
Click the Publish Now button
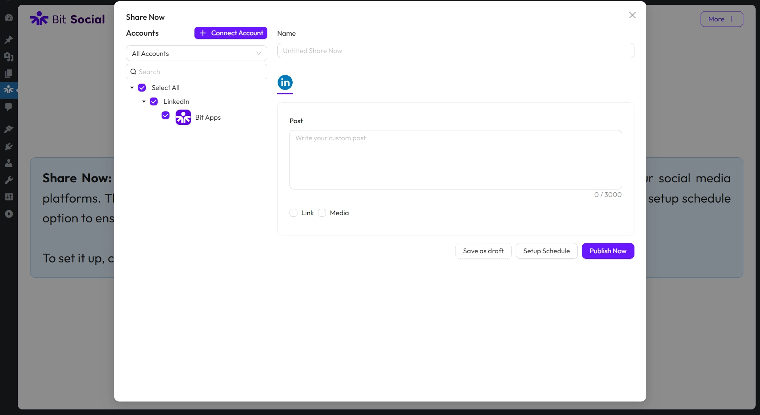click(608, 251)
